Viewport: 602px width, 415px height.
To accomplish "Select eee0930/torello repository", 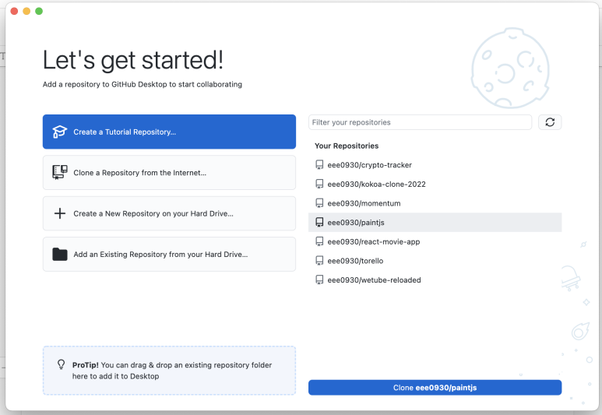I will tap(435, 261).
